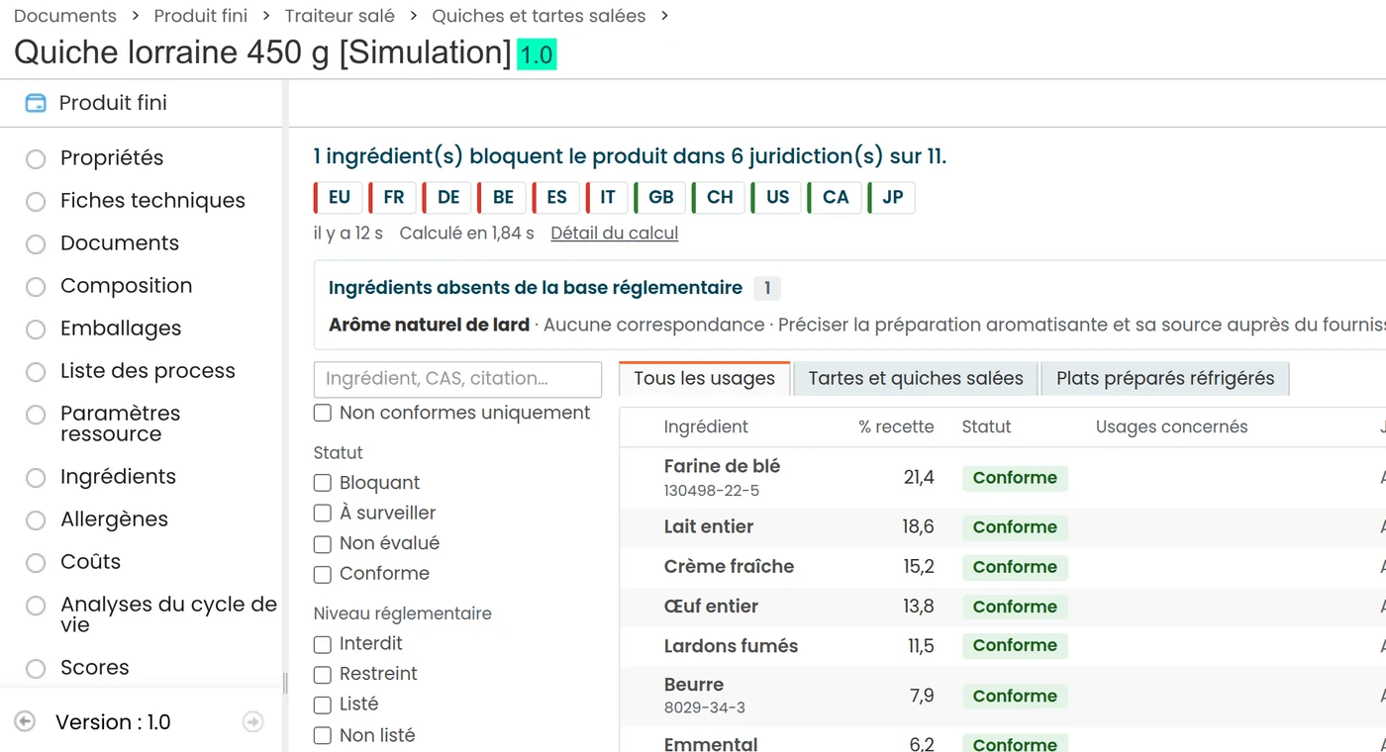Enable the Non conformes uniquement checkbox
Viewport: 1386px width, 752px height.
[323, 413]
